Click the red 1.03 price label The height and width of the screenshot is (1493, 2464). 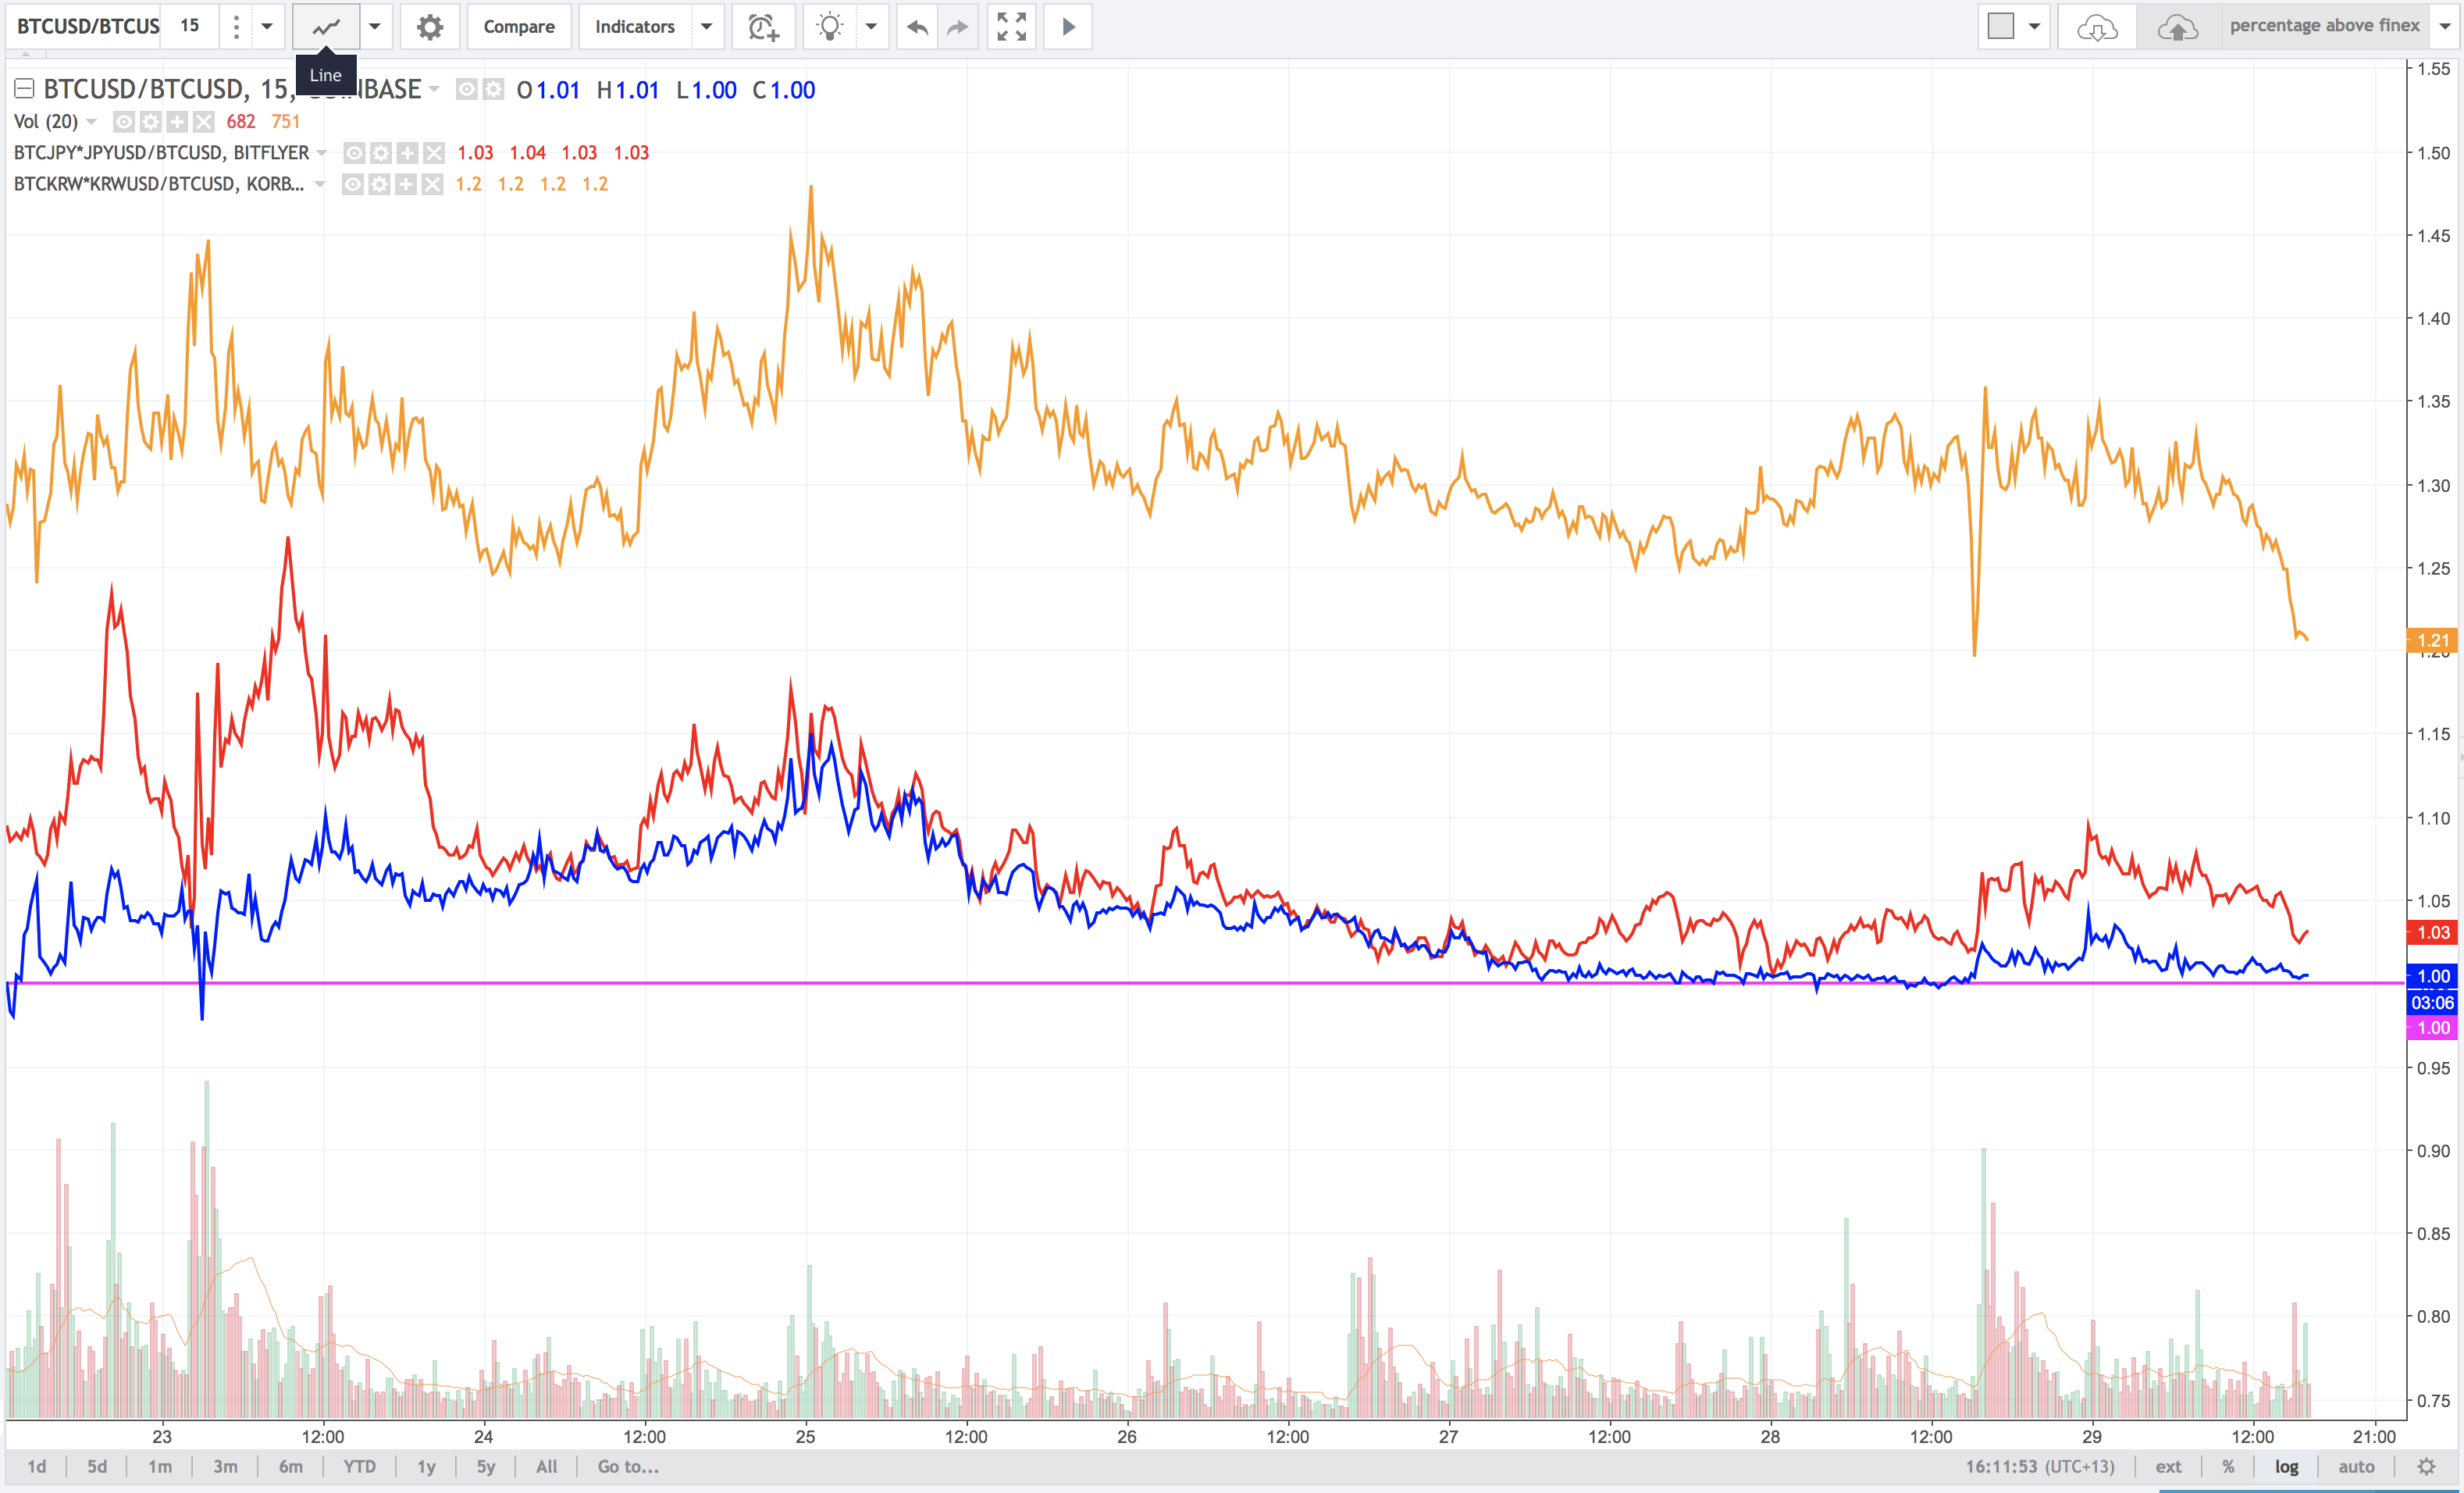tap(2432, 932)
